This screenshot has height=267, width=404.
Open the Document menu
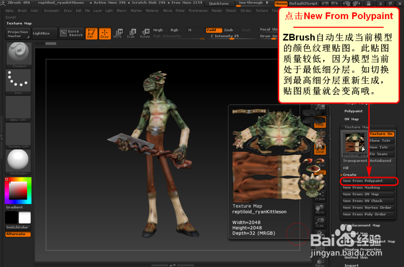point(51,11)
